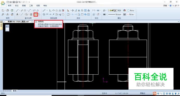Toggle the layer light bulb visibility icon
The width and height of the screenshot is (180, 96).
[109, 10]
